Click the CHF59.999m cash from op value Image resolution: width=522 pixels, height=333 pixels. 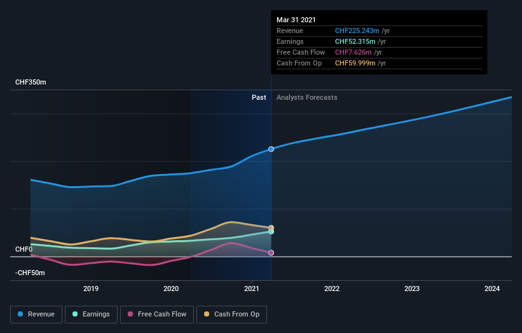point(355,63)
